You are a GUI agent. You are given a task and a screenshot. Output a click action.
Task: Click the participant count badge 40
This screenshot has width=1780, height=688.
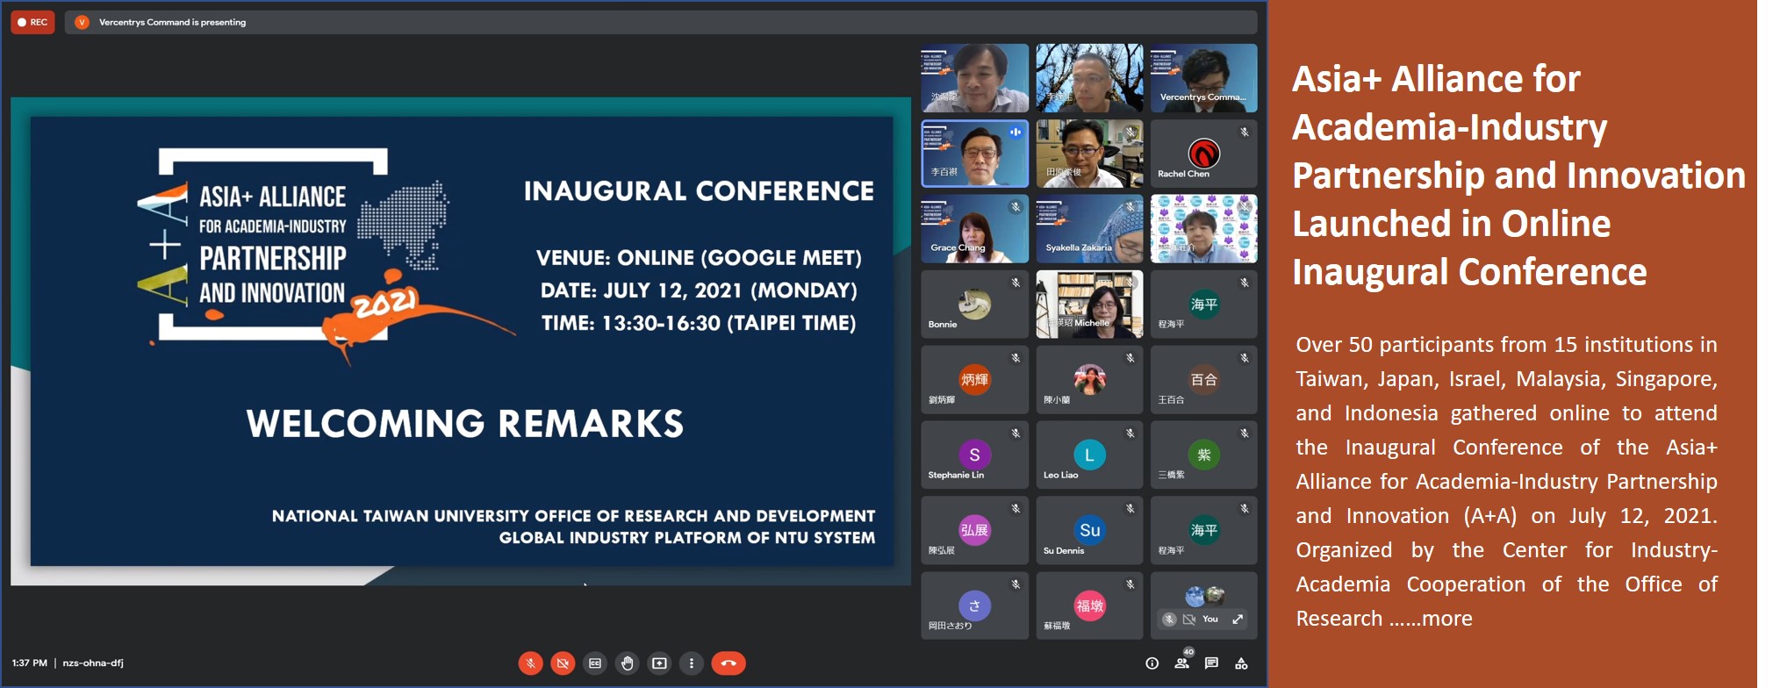pos(1188,652)
